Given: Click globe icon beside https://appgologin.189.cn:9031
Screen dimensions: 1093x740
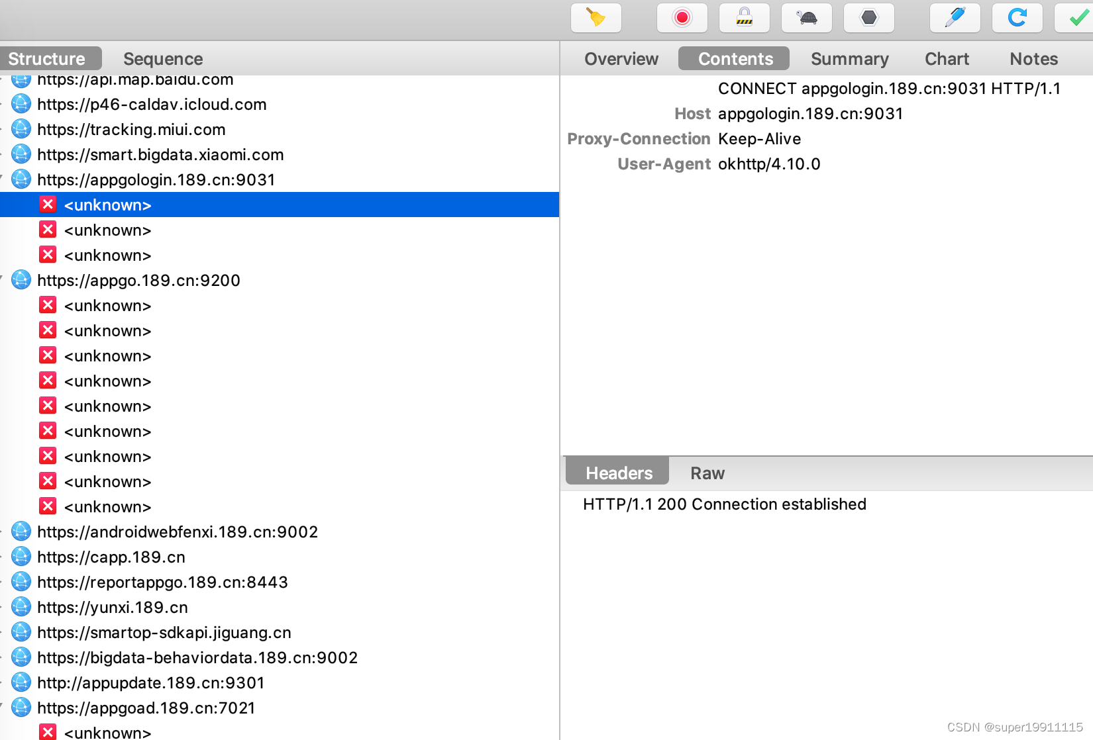Looking at the screenshot, I should pos(21,179).
